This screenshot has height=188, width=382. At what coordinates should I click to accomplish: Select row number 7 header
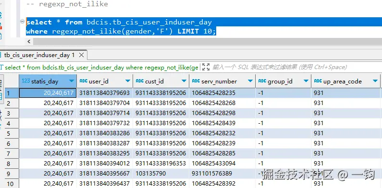tap(12, 153)
